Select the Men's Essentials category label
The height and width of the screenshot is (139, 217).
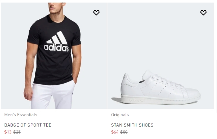click(21, 115)
